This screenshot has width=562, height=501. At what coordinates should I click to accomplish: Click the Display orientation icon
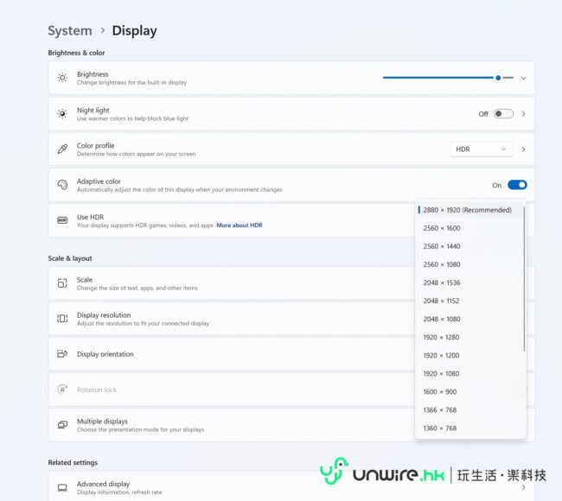click(62, 354)
